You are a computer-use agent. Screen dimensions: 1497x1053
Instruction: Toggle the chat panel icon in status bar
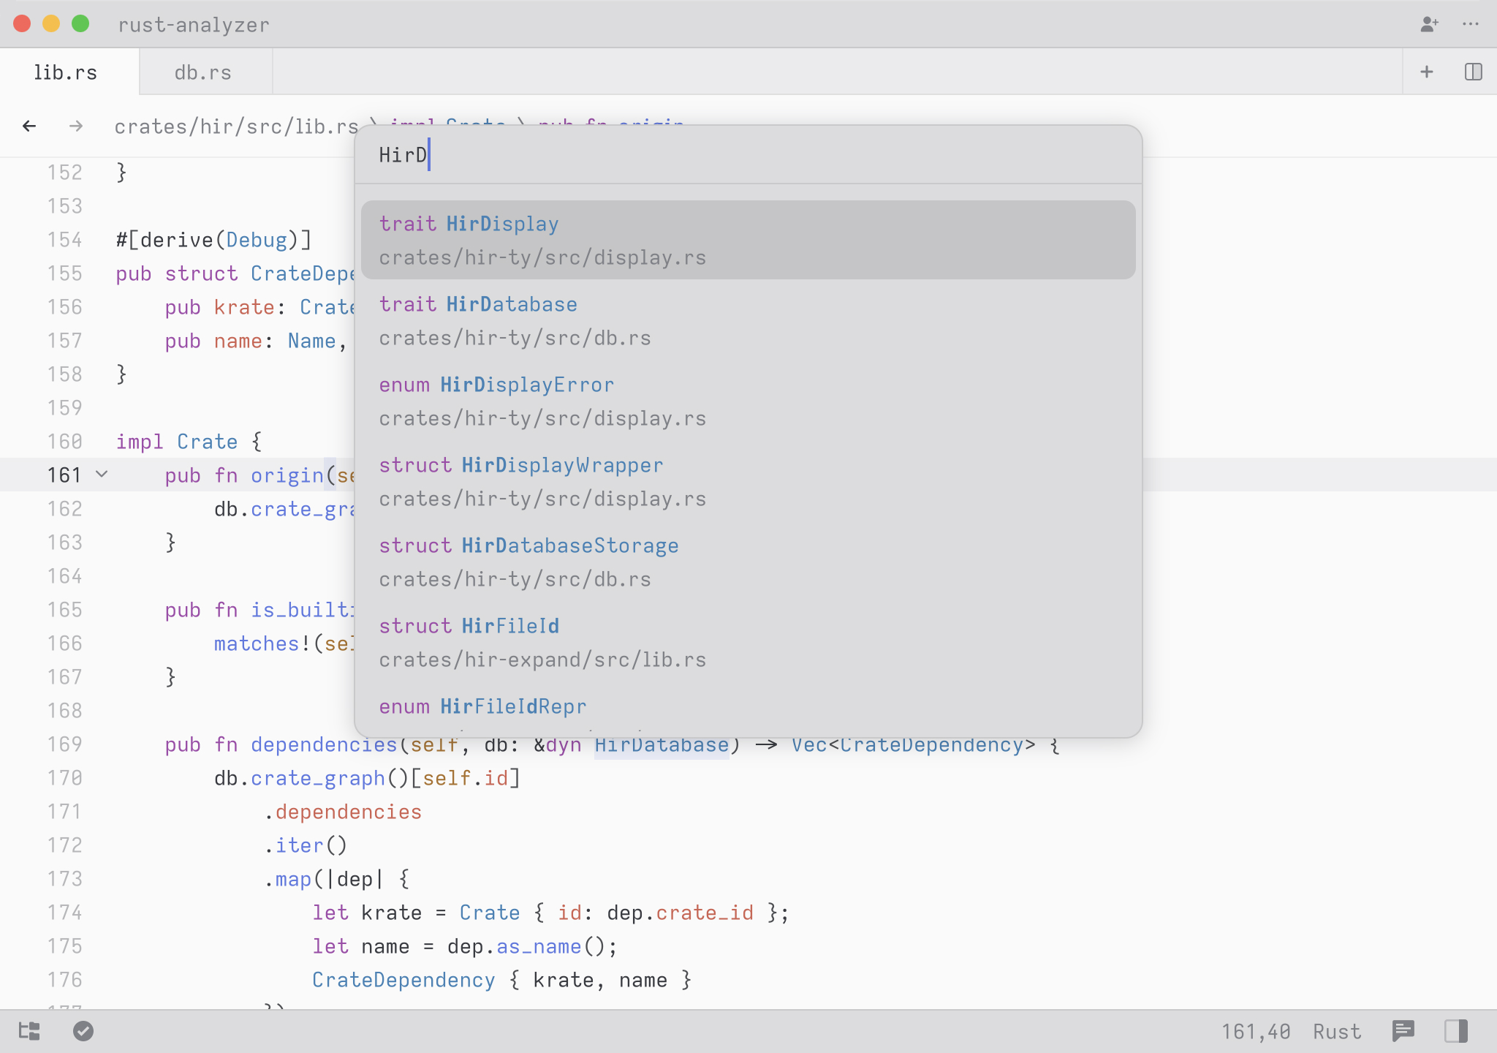pos(1403,1031)
